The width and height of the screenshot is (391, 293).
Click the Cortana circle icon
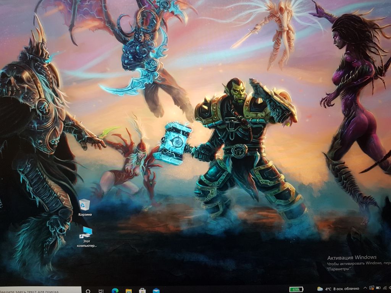coord(88,291)
